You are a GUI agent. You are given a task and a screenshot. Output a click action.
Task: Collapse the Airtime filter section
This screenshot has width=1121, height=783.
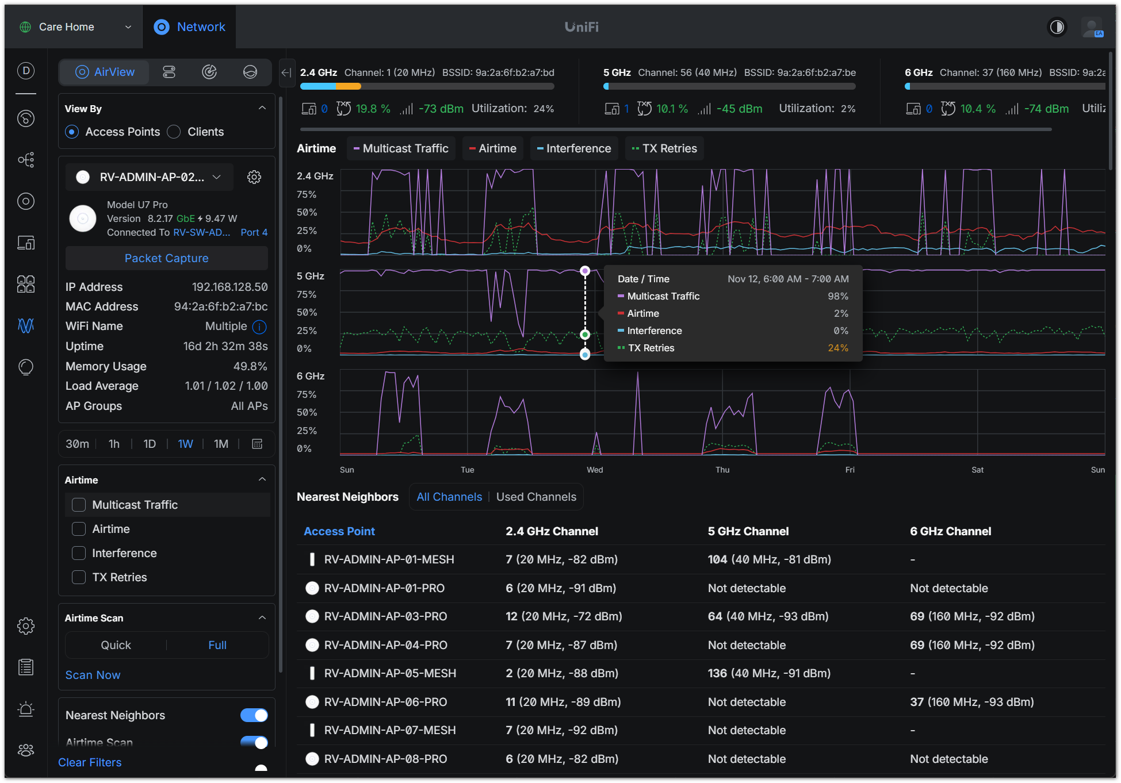[x=262, y=479]
